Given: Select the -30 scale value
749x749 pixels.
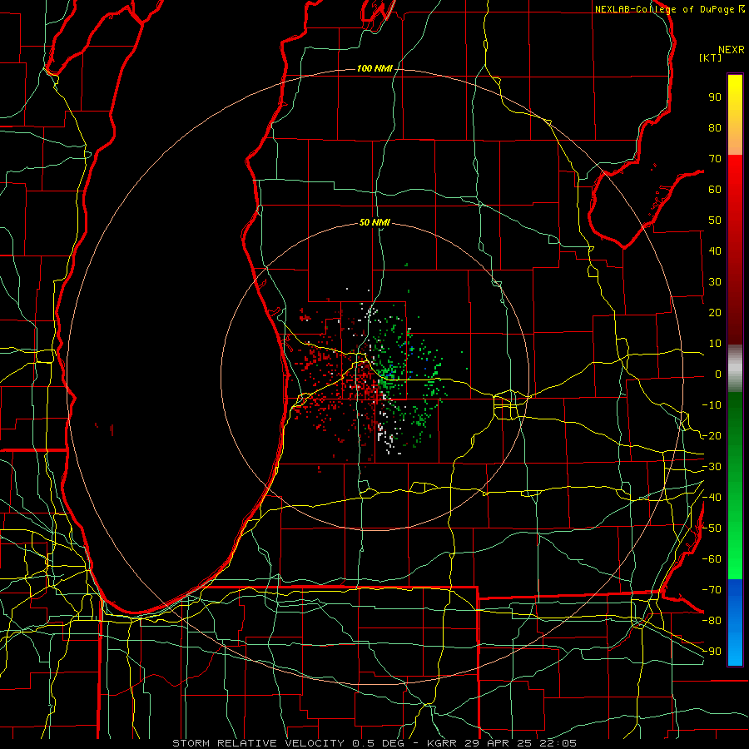Looking at the screenshot, I should [712, 467].
